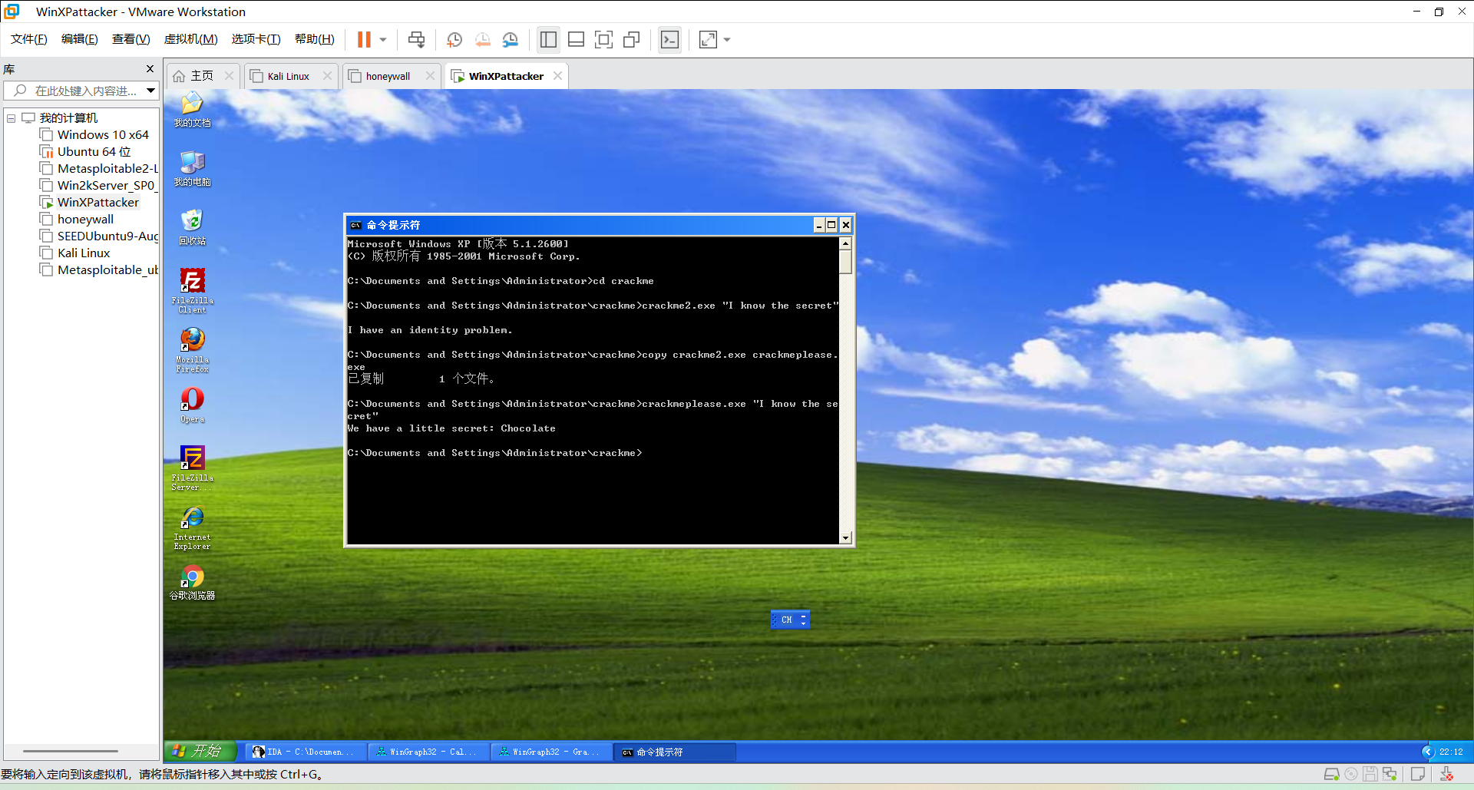This screenshot has width=1474, height=790.
Task: Select the Internet Explorer desktop icon
Action: 192,527
